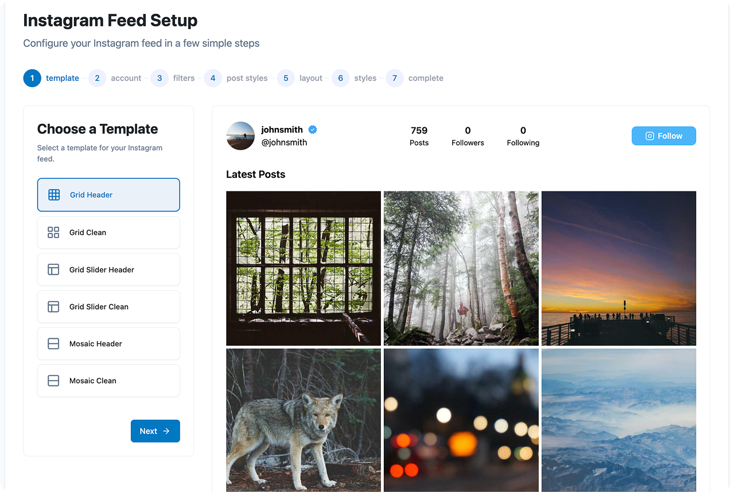Click the Grid Clean four-squares icon
The width and height of the screenshot is (731, 492).
53,232
